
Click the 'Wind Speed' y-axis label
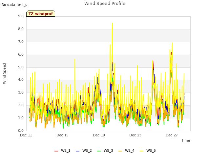4,74
